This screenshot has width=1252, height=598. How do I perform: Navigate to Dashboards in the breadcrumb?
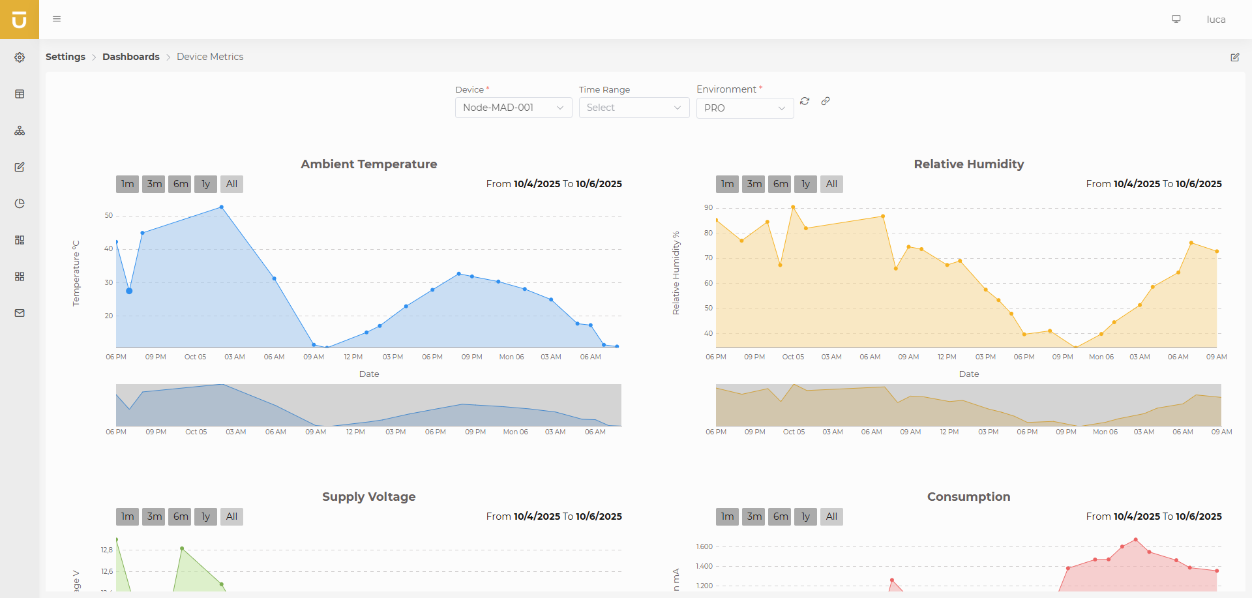click(x=130, y=57)
